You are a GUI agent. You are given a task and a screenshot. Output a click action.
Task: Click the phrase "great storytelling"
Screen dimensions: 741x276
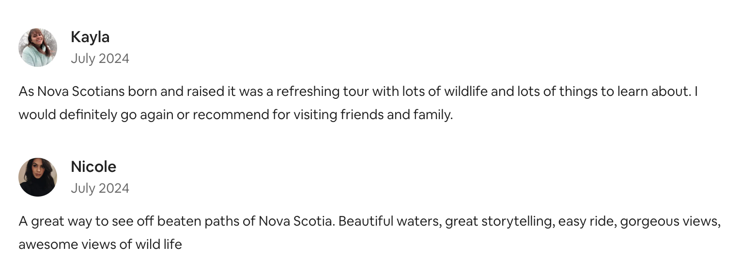click(500, 222)
